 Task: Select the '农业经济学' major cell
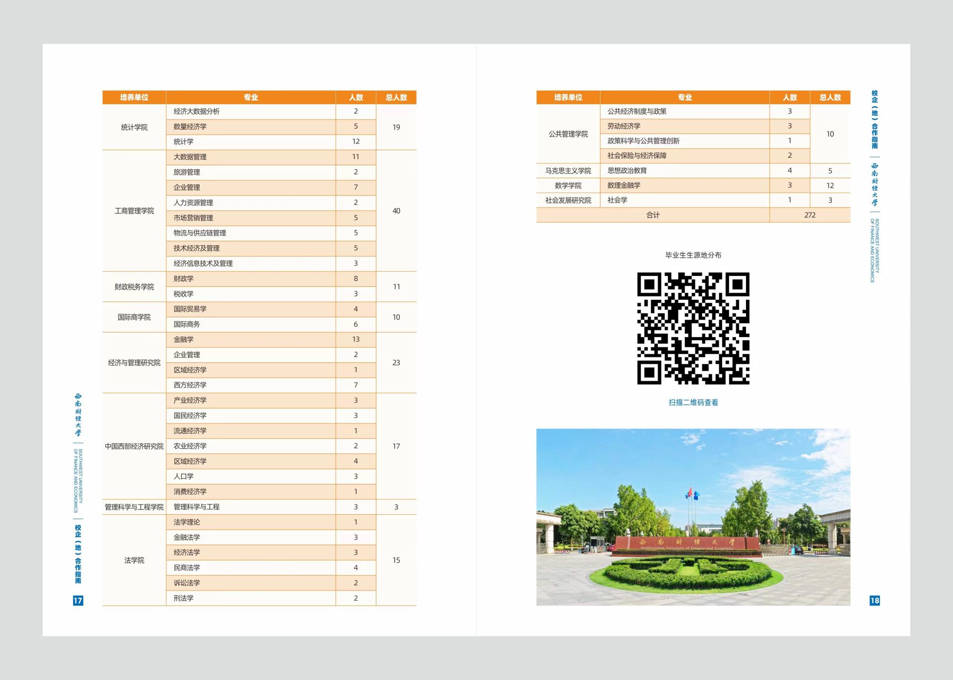(251, 446)
